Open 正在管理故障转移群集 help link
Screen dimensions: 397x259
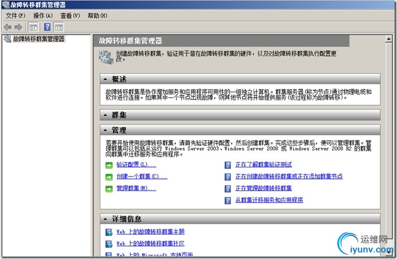pyautogui.click(x=264, y=188)
